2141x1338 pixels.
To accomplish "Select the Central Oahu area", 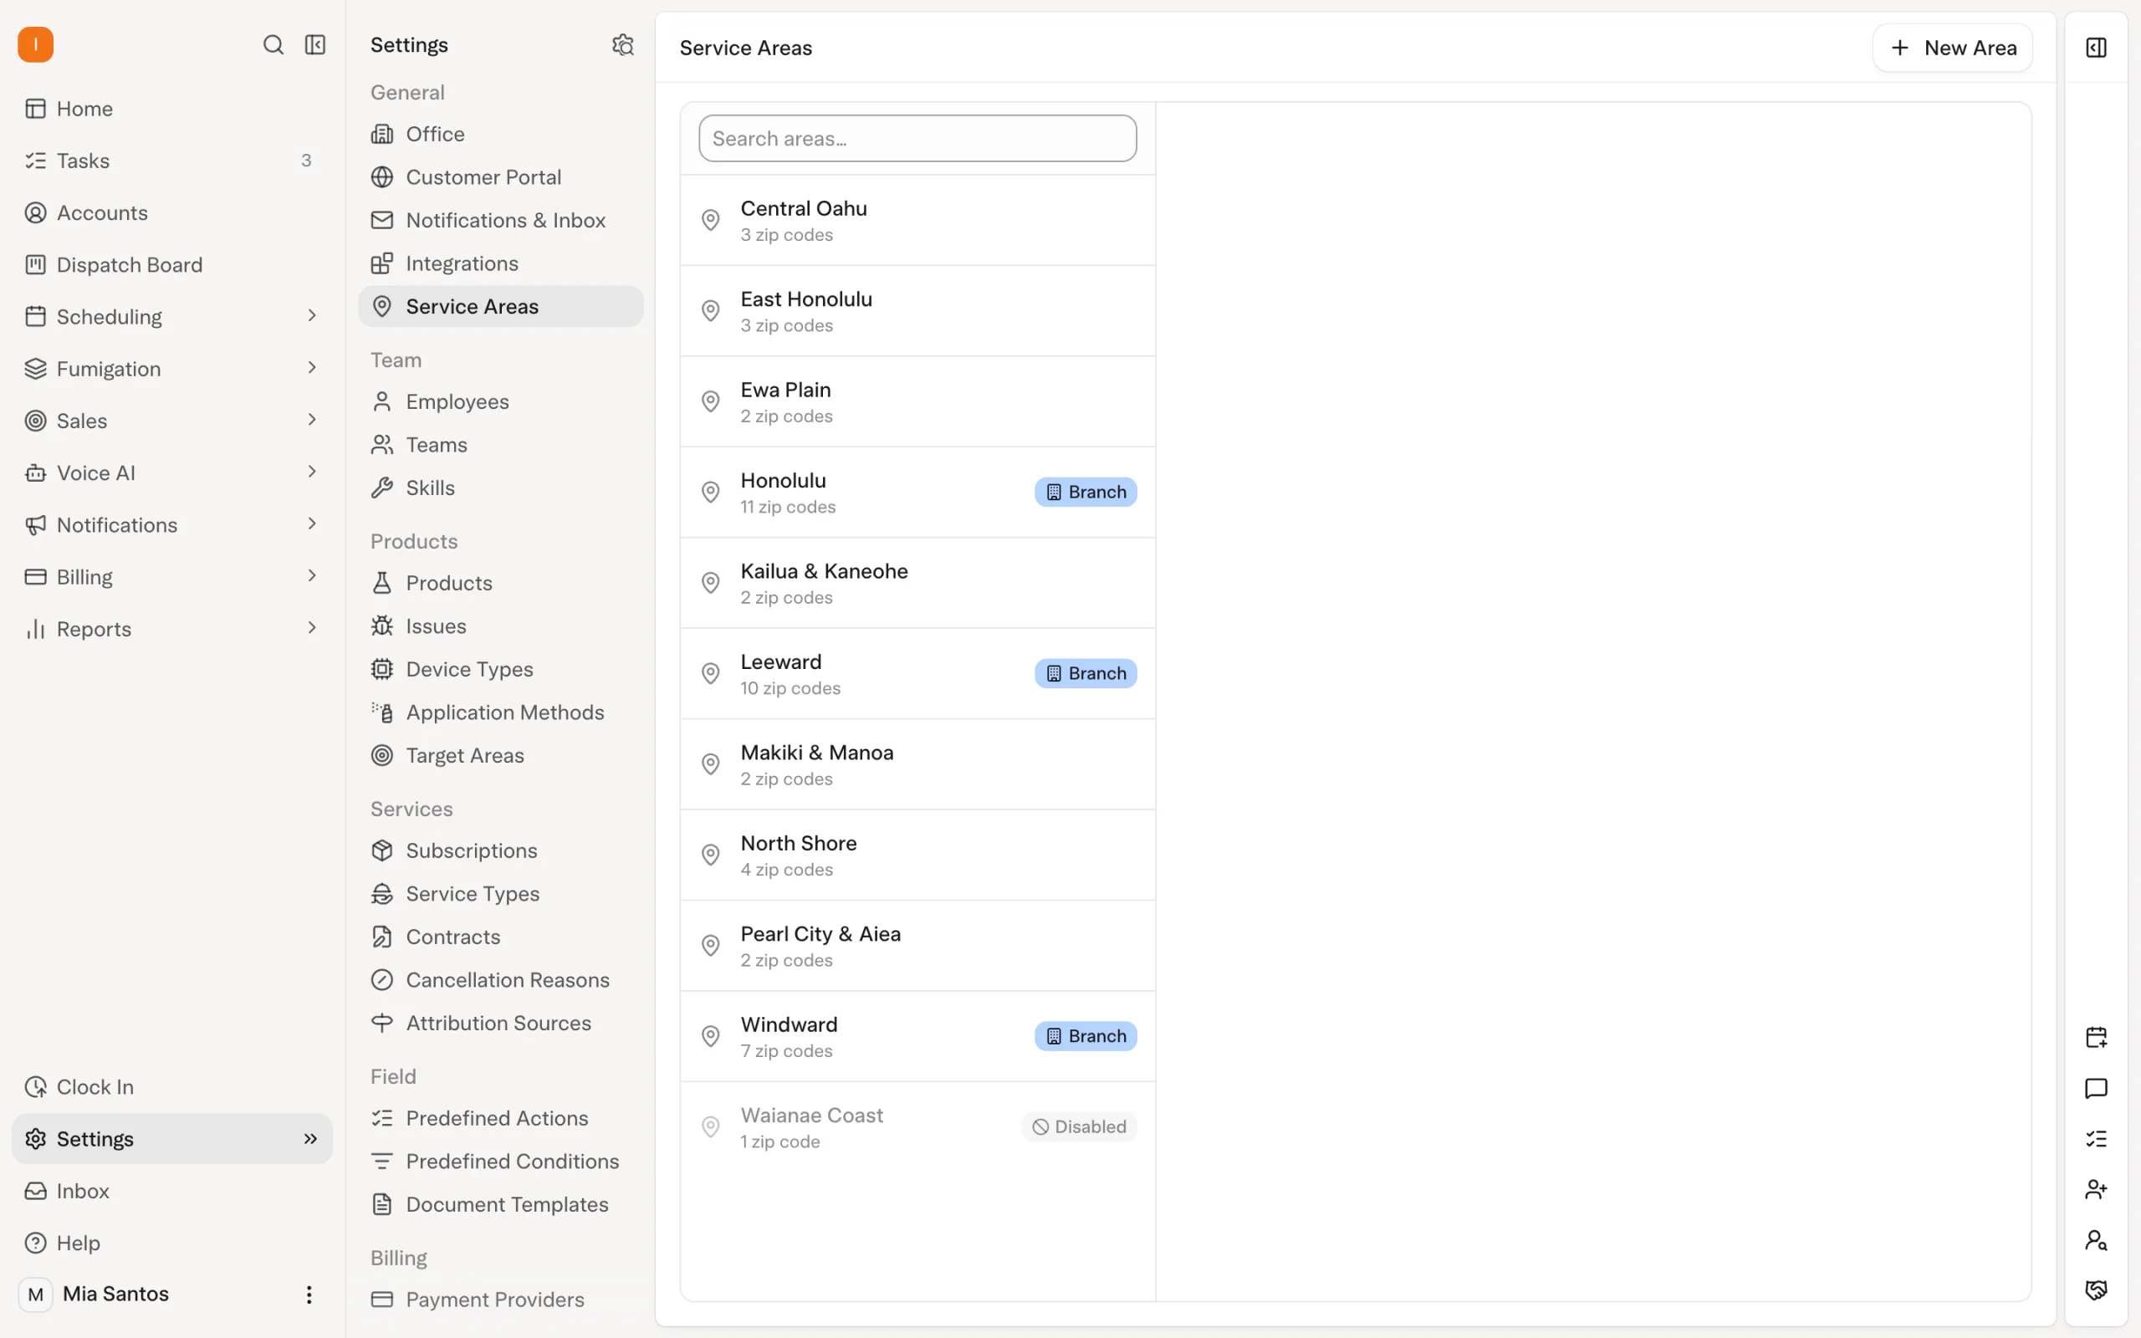I will click(917, 220).
